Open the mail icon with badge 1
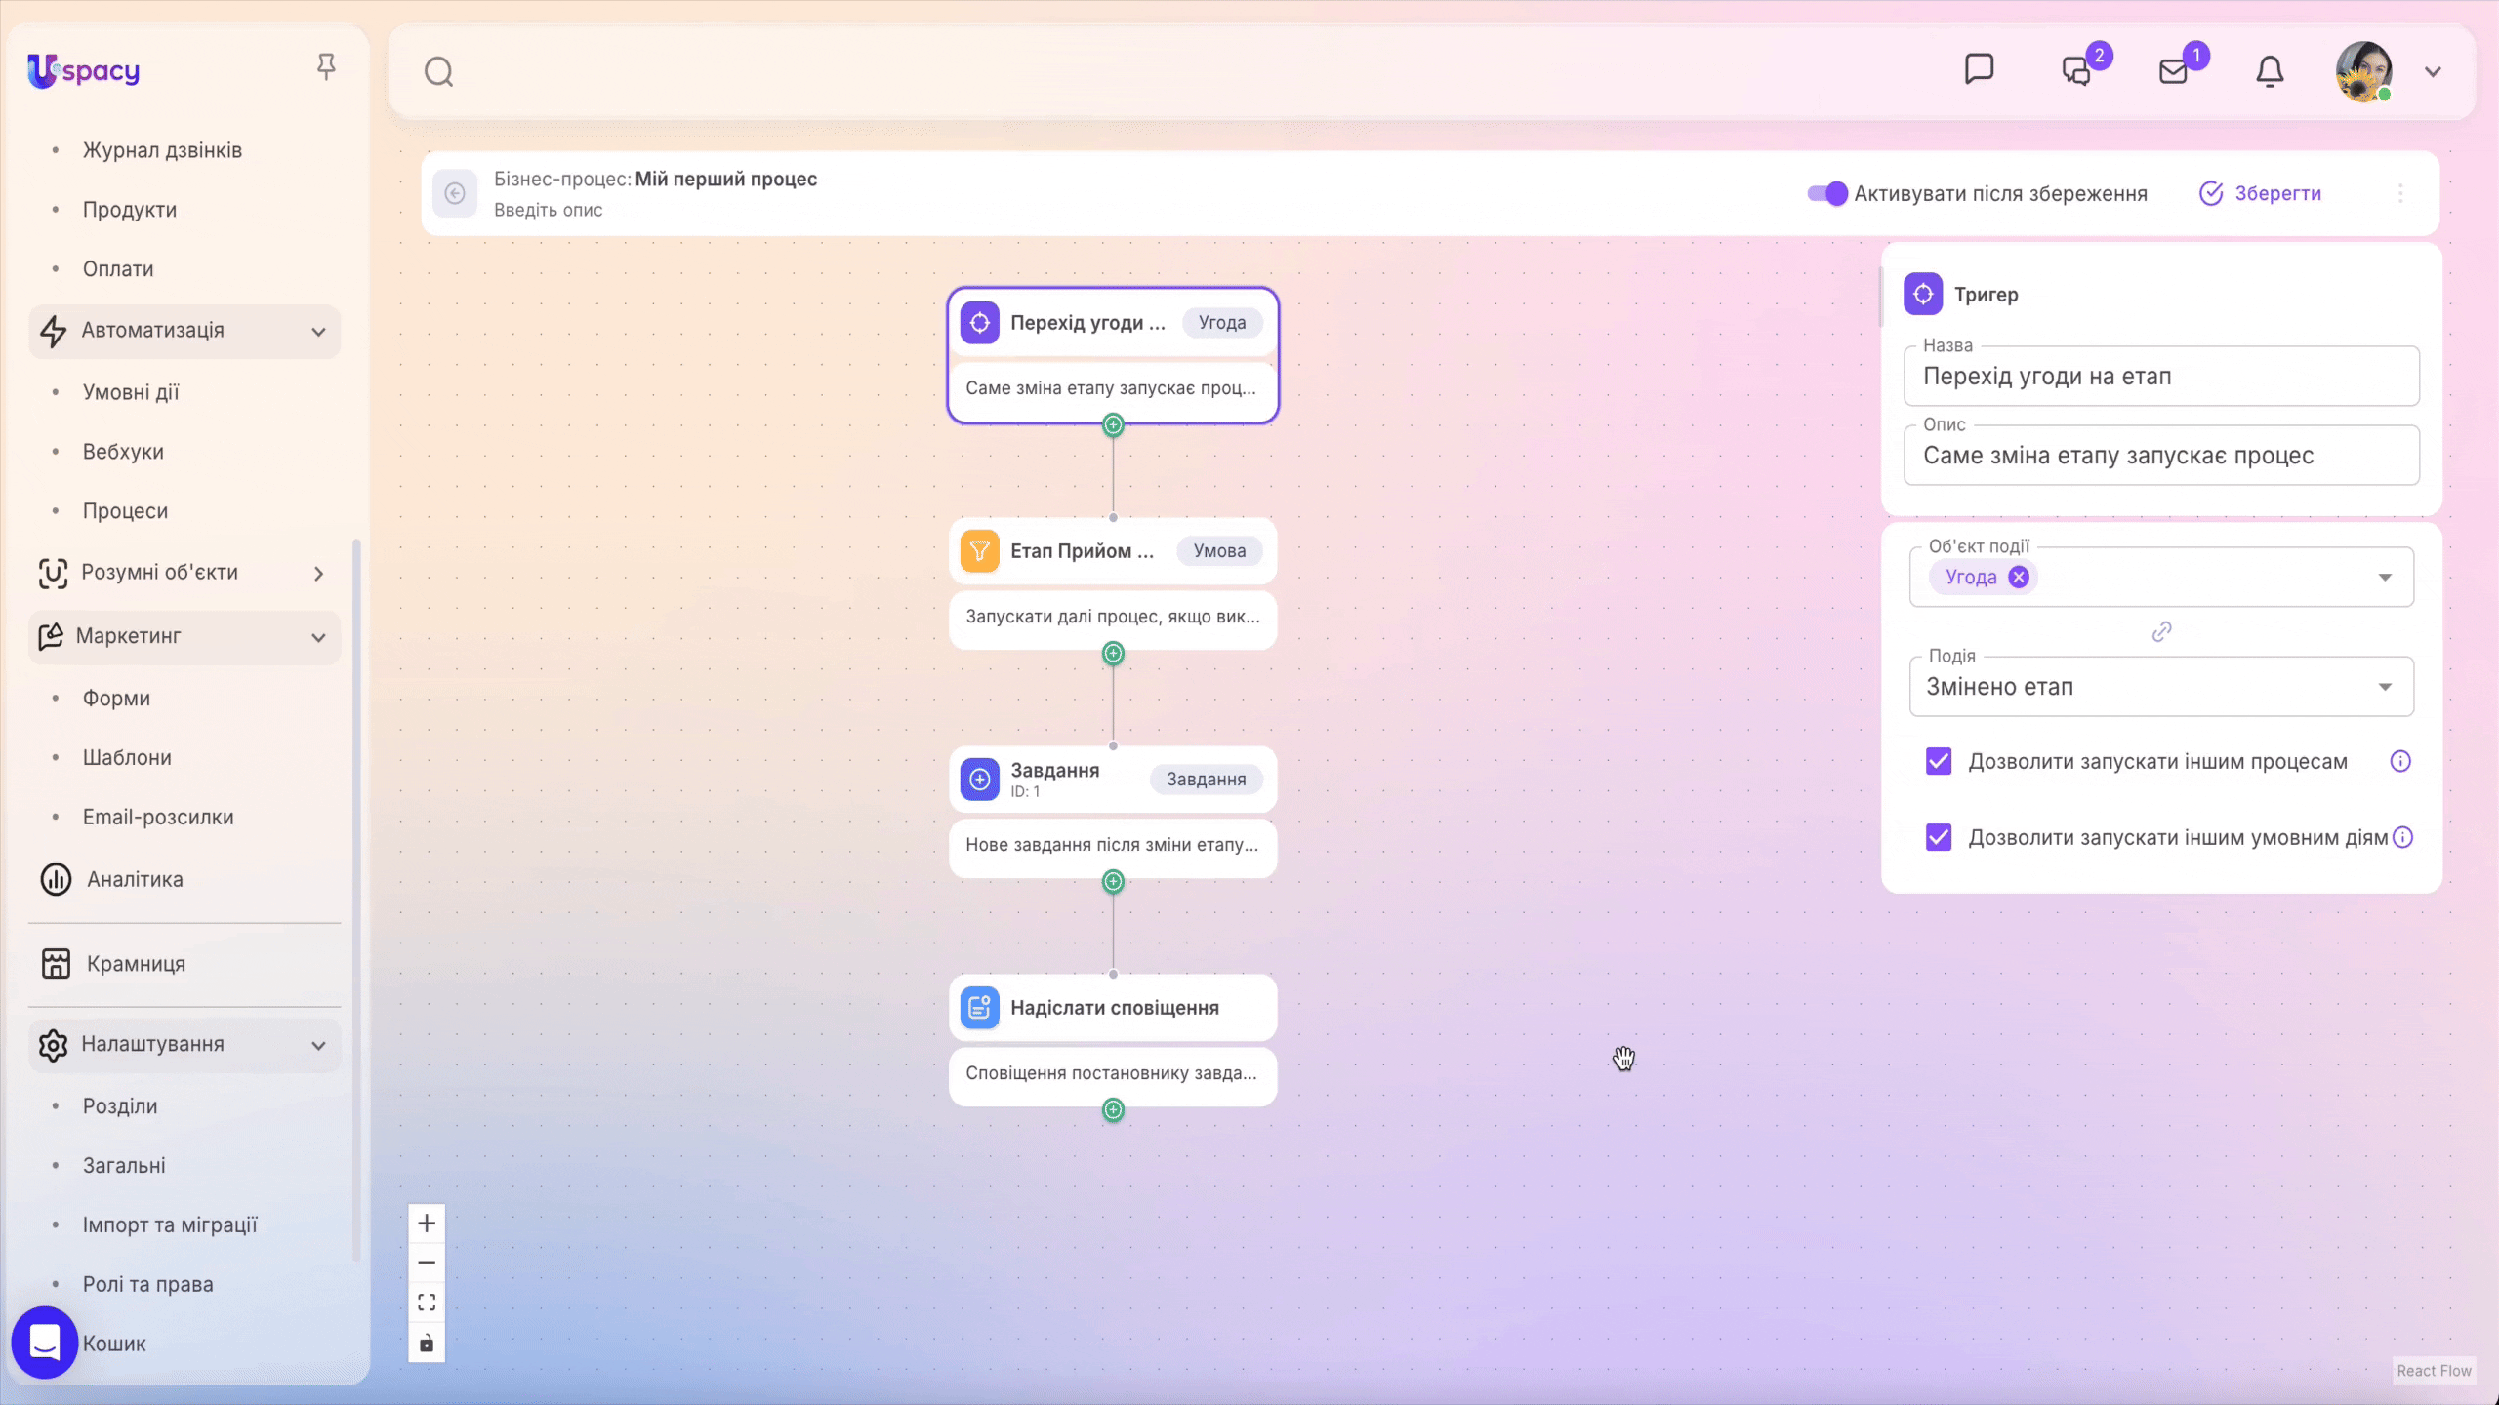 pyautogui.click(x=2173, y=71)
